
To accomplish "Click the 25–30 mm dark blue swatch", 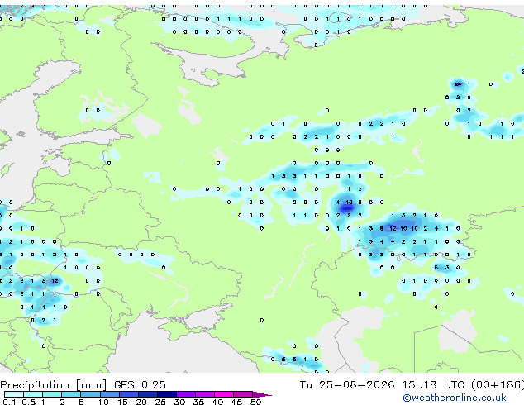I will pyautogui.click(x=167, y=394).
